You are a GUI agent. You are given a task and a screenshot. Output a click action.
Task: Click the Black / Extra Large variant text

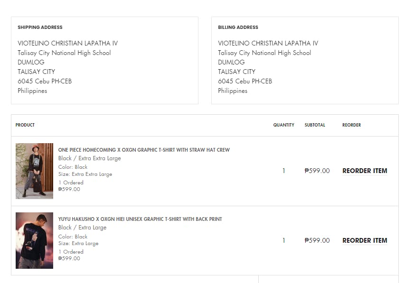tap(82, 228)
